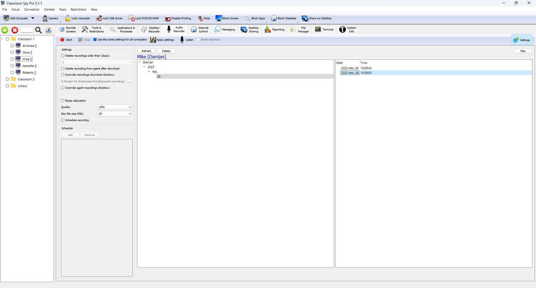Image resolution: width=536 pixels, height=288 pixels.
Task: Click the Refresh button
Action: 146,51
